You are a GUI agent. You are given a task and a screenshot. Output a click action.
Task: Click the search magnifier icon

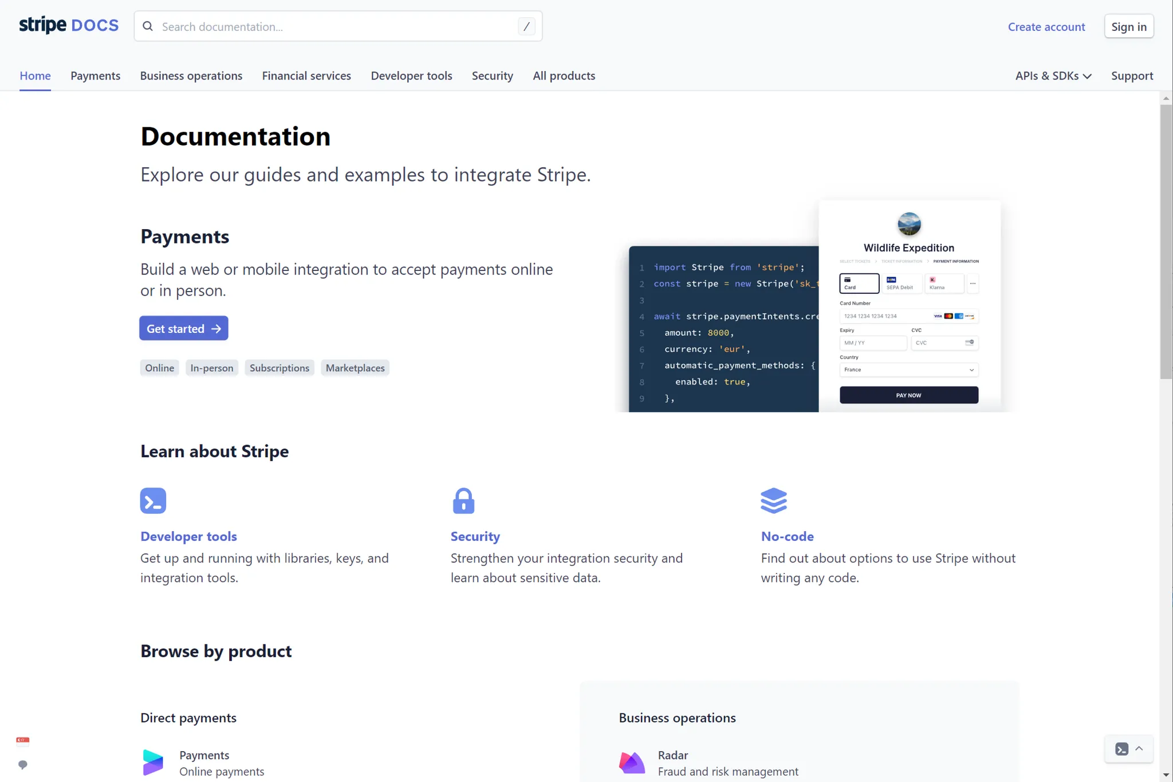click(x=148, y=26)
